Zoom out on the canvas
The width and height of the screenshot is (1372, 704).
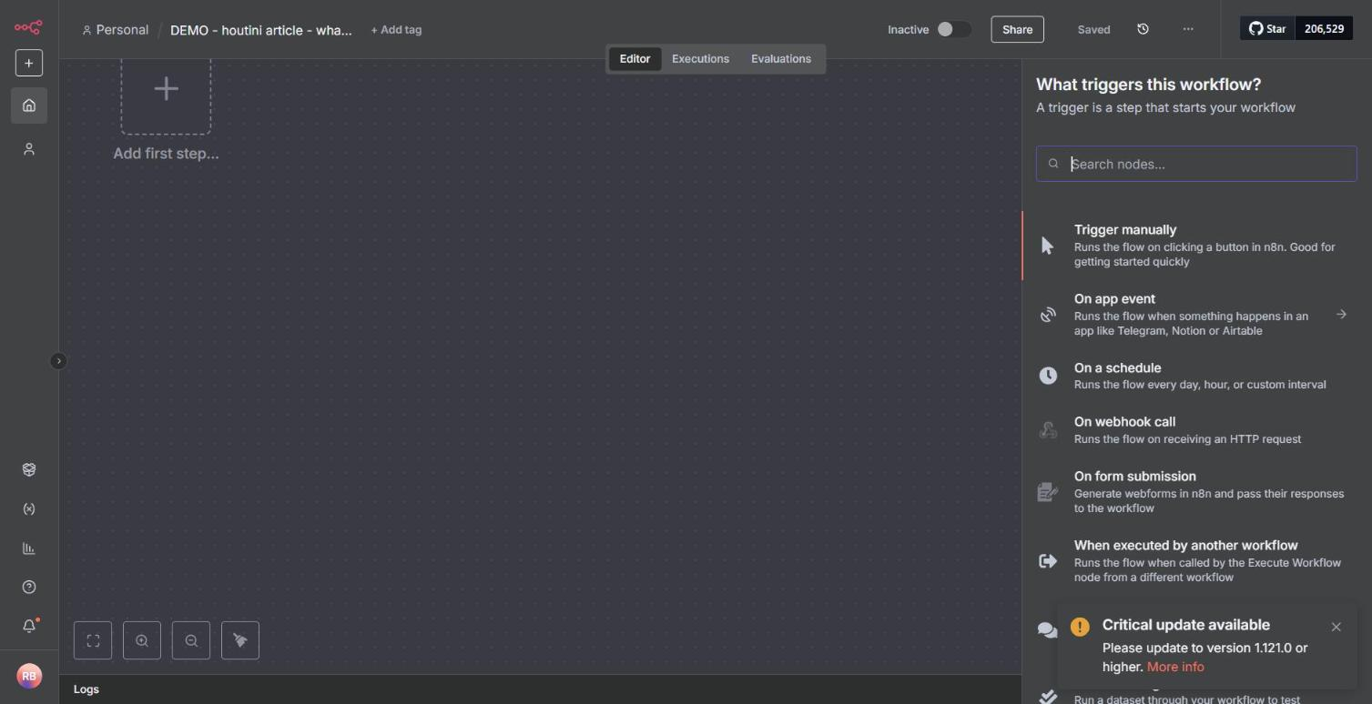191,640
